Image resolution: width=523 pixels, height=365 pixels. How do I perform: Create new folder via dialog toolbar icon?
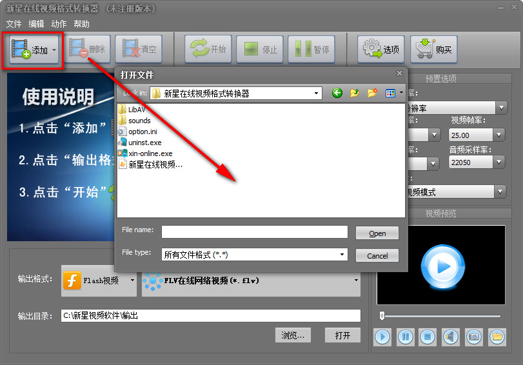(x=372, y=94)
